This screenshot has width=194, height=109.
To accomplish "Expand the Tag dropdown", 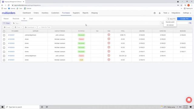I will click(16, 23).
